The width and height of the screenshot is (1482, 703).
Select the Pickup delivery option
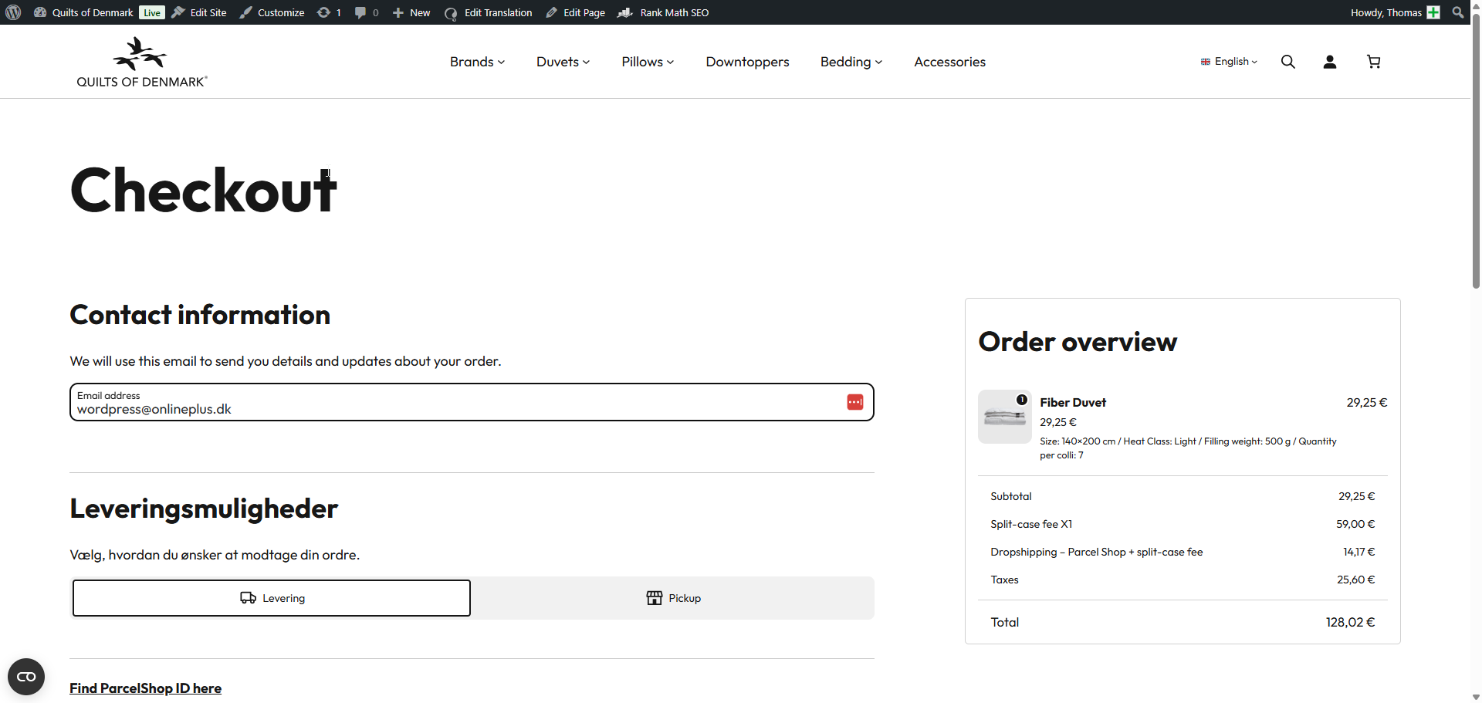673,598
